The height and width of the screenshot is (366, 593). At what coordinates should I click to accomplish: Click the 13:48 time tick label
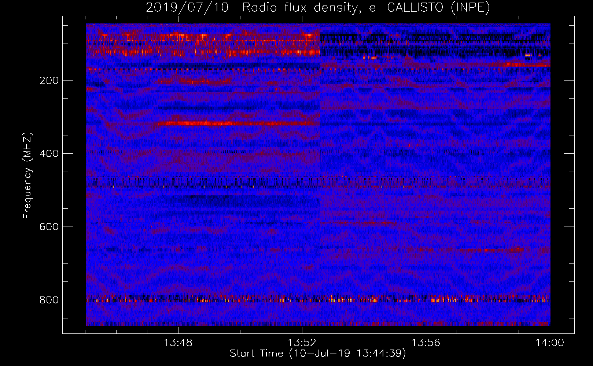coord(178,343)
